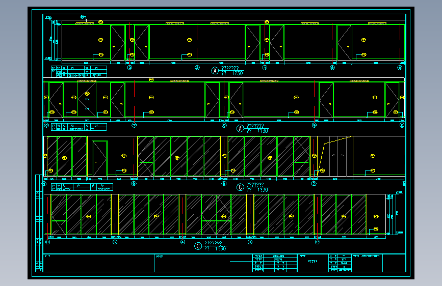
Task: Click the circled C marker under the bottom elevation
Action: click(x=198, y=246)
